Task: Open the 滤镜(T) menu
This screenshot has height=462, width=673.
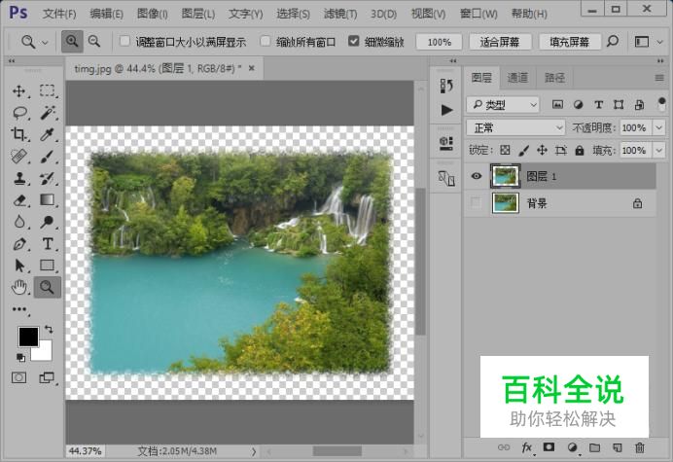Action: tap(340, 14)
